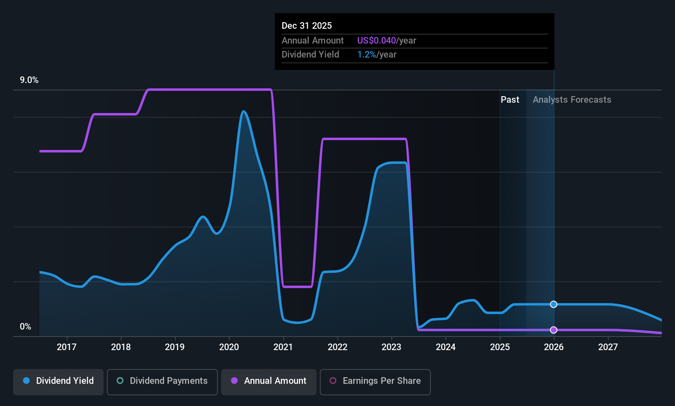The height and width of the screenshot is (406, 675).
Task: Click the Analysts Forecasts label
Action: tap(572, 100)
